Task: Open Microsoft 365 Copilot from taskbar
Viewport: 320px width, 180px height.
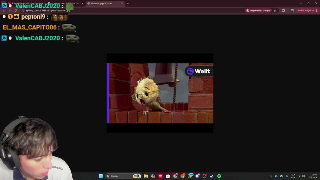Action: click(153, 176)
